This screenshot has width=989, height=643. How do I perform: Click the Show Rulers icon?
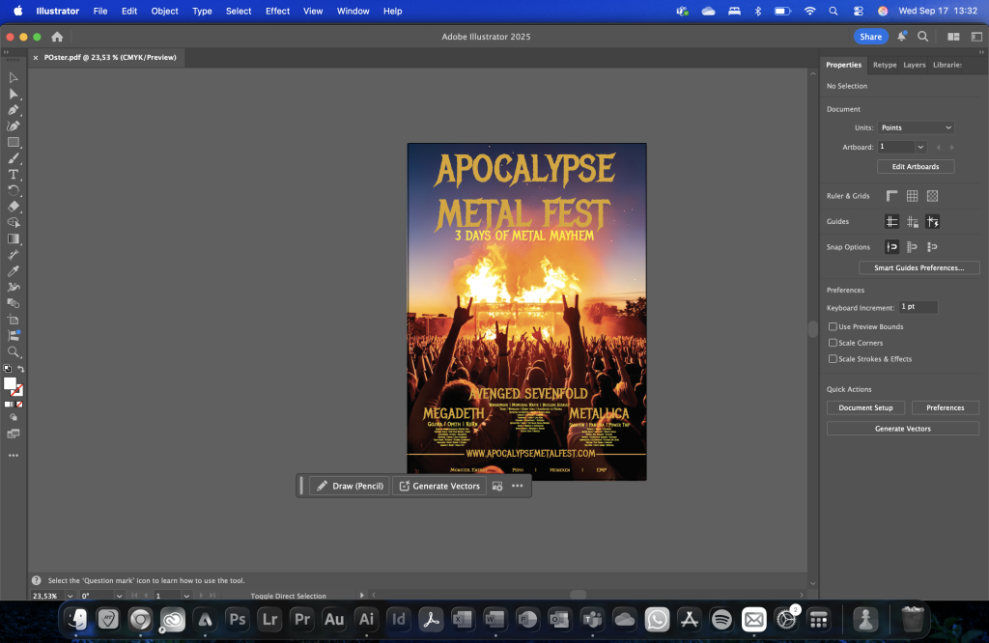pyautogui.click(x=891, y=196)
